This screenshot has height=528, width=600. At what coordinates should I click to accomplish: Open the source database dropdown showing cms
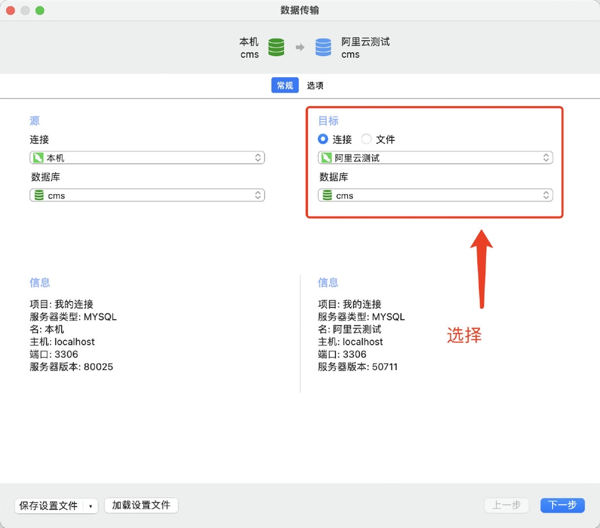(147, 195)
